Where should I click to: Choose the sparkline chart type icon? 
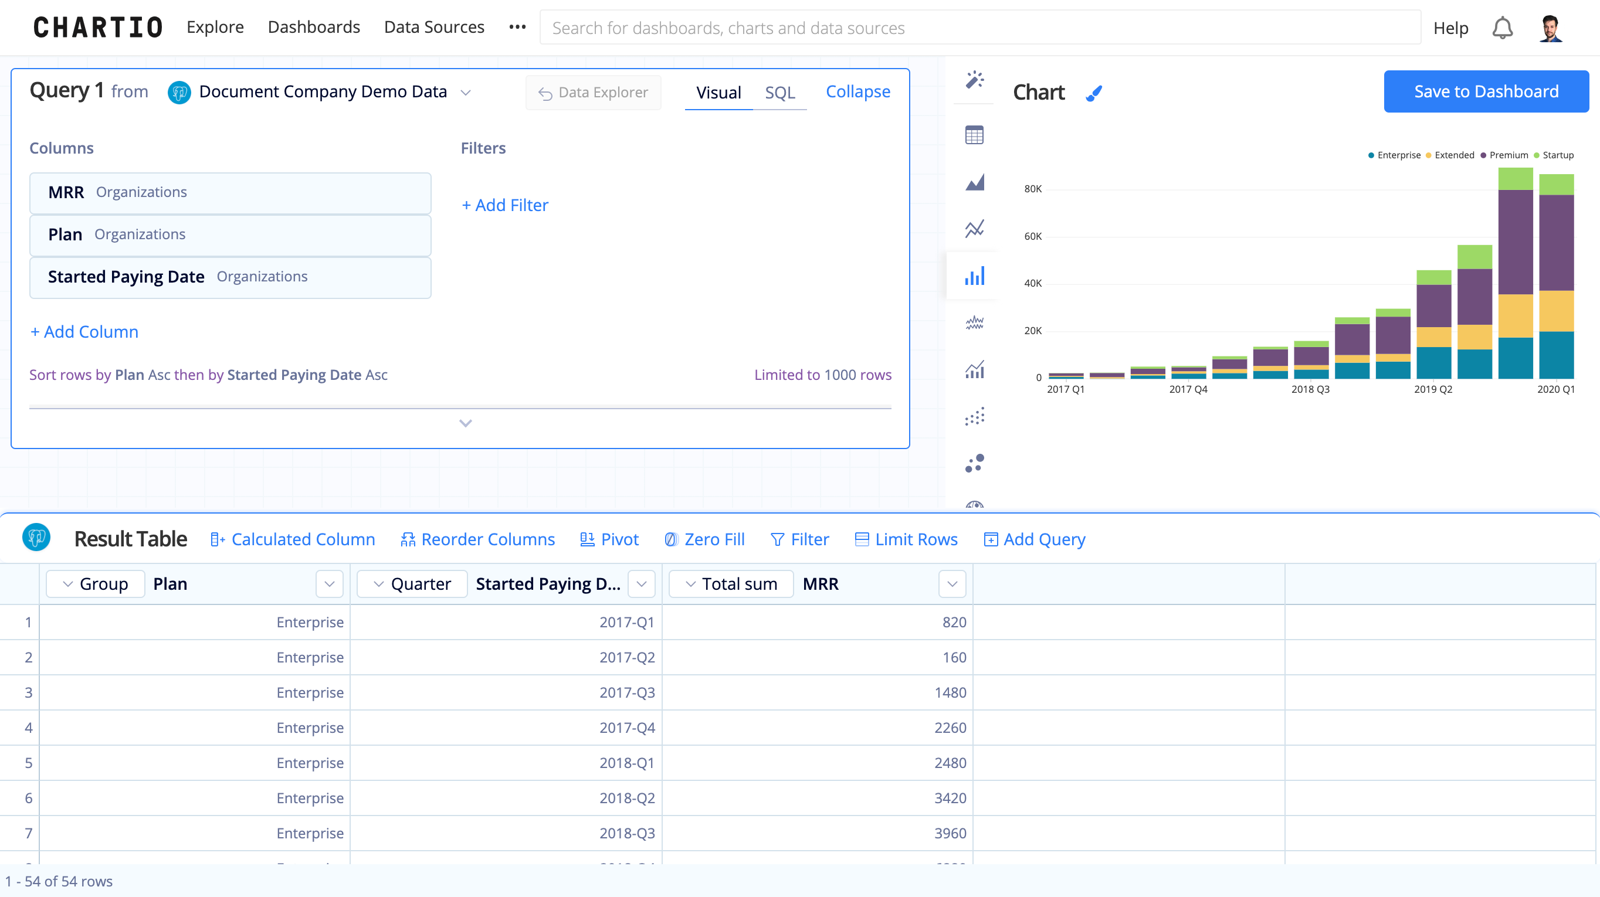pyautogui.click(x=975, y=323)
